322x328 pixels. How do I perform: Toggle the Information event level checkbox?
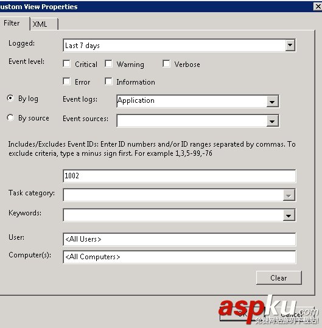pos(108,81)
